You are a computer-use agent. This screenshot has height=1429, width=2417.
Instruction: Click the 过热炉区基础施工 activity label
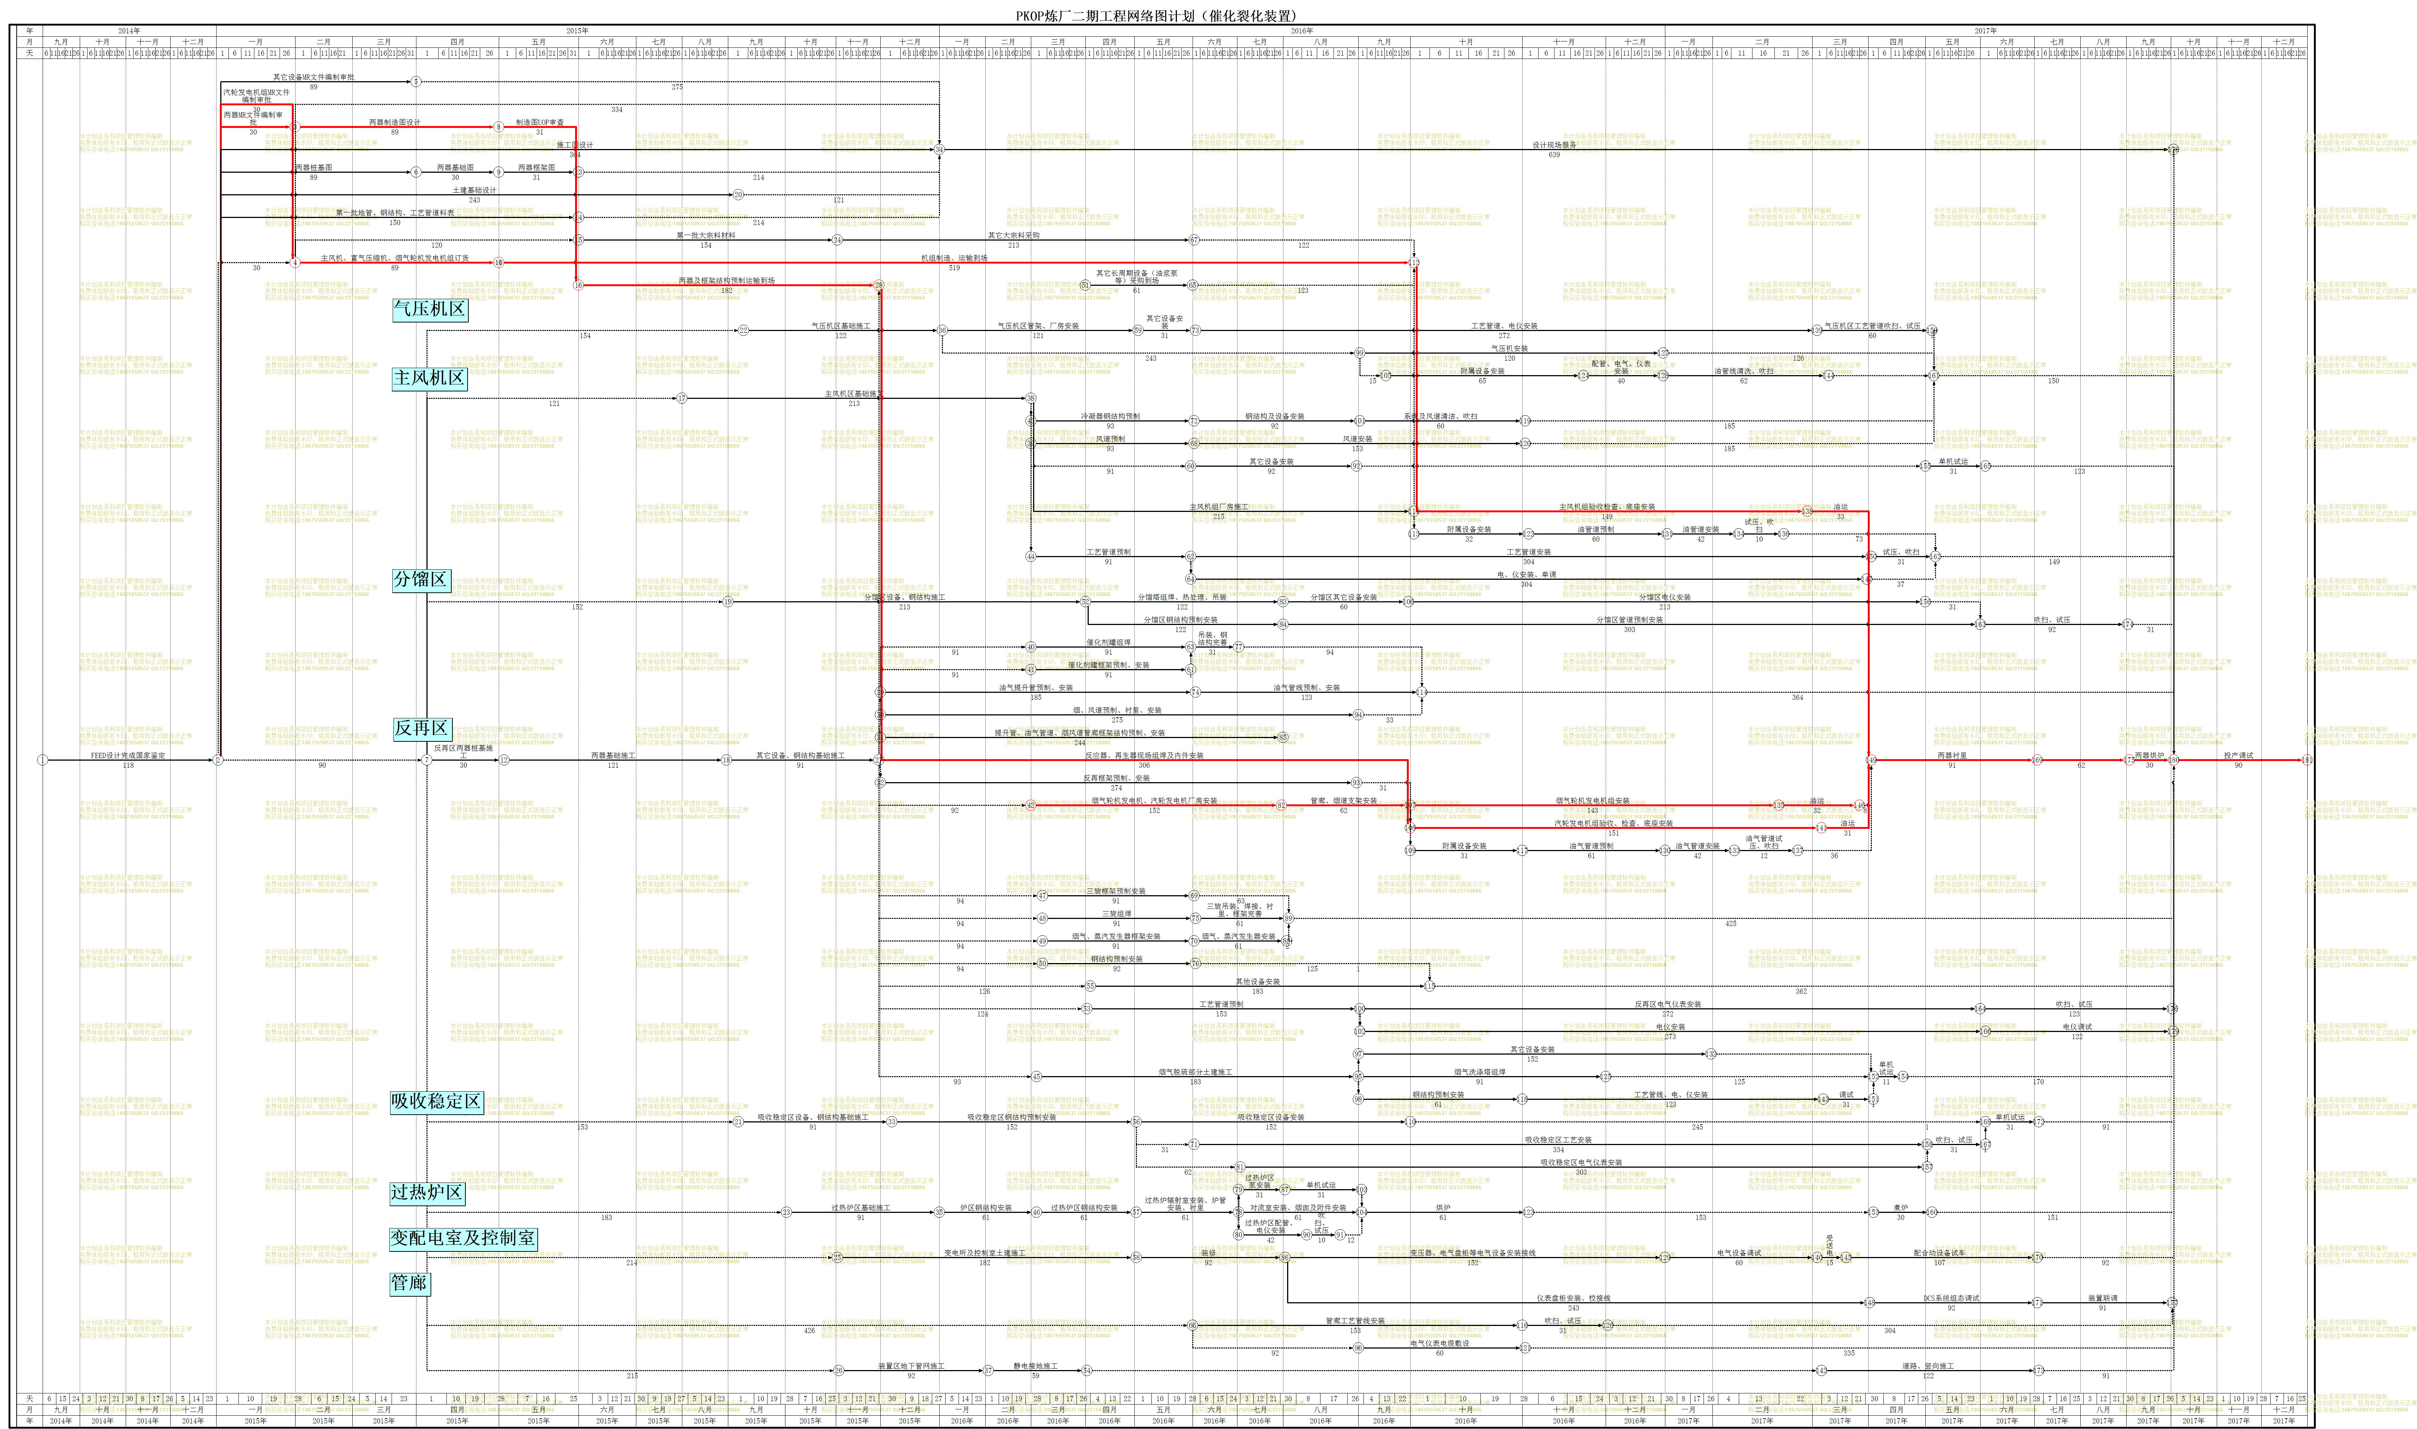(x=860, y=1208)
